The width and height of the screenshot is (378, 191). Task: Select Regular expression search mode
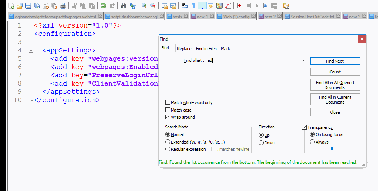pyautogui.click(x=168, y=149)
